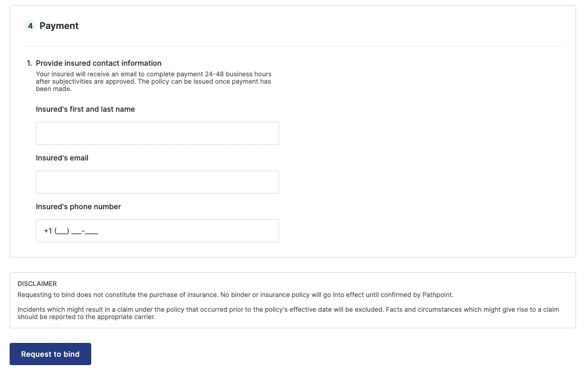Click the Insured's first and last name field
The width and height of the screenshot is (588, 377).
(x=157, y=133)
